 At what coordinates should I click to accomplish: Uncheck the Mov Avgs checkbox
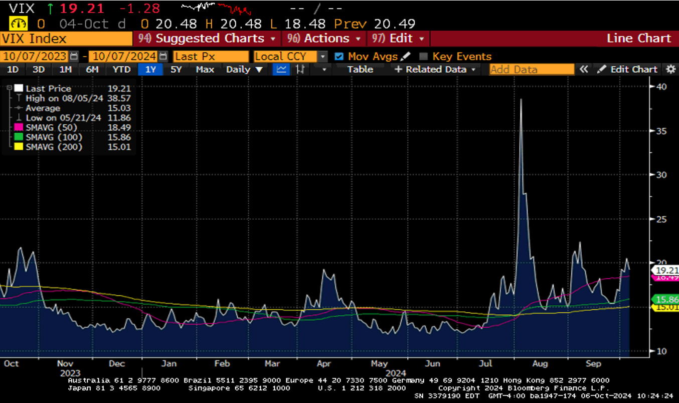click(x=339, y=57)
